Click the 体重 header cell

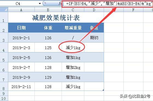pos(48,28)
